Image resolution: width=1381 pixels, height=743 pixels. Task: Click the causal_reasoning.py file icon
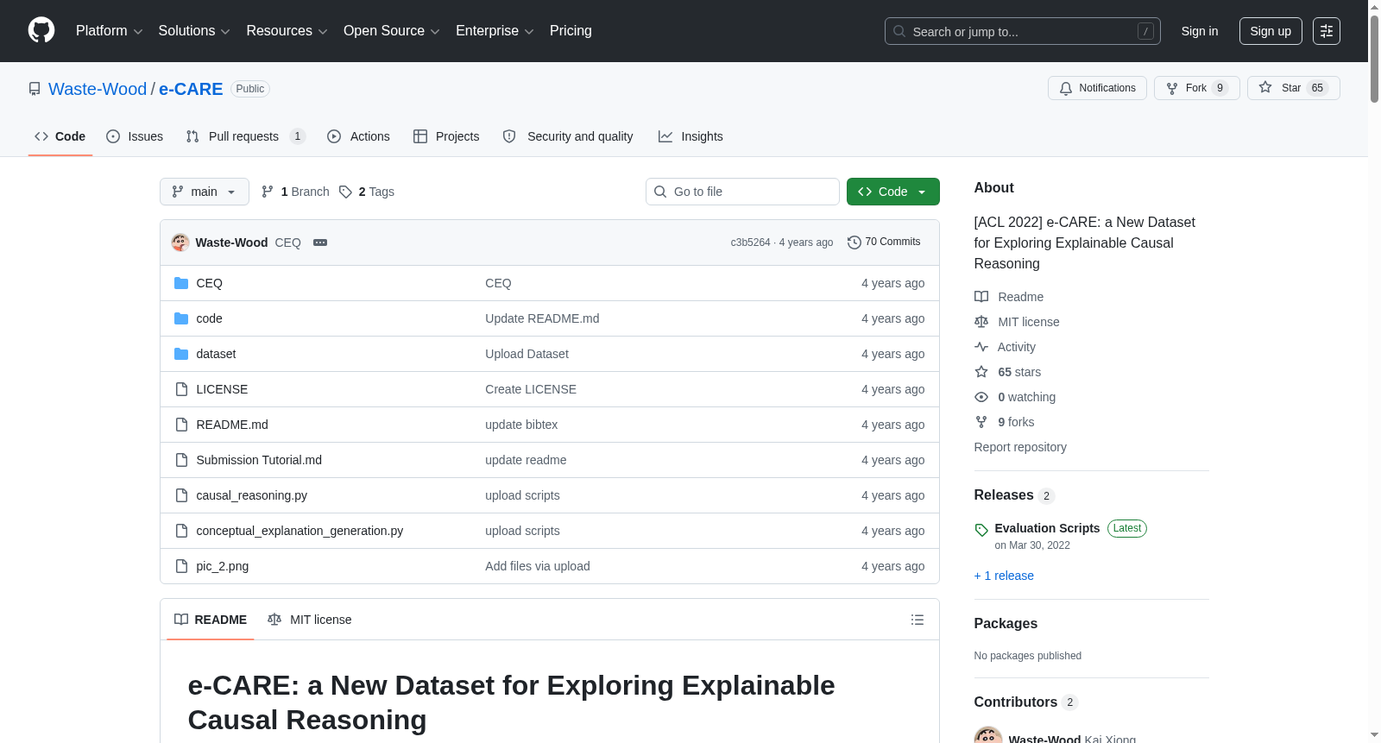(x=181, y=495)
